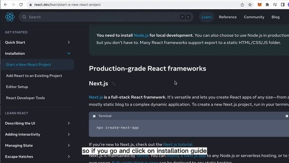Click the browser forward arrow
Viewport: 289px width, 163px height.
tap(13, 5)
